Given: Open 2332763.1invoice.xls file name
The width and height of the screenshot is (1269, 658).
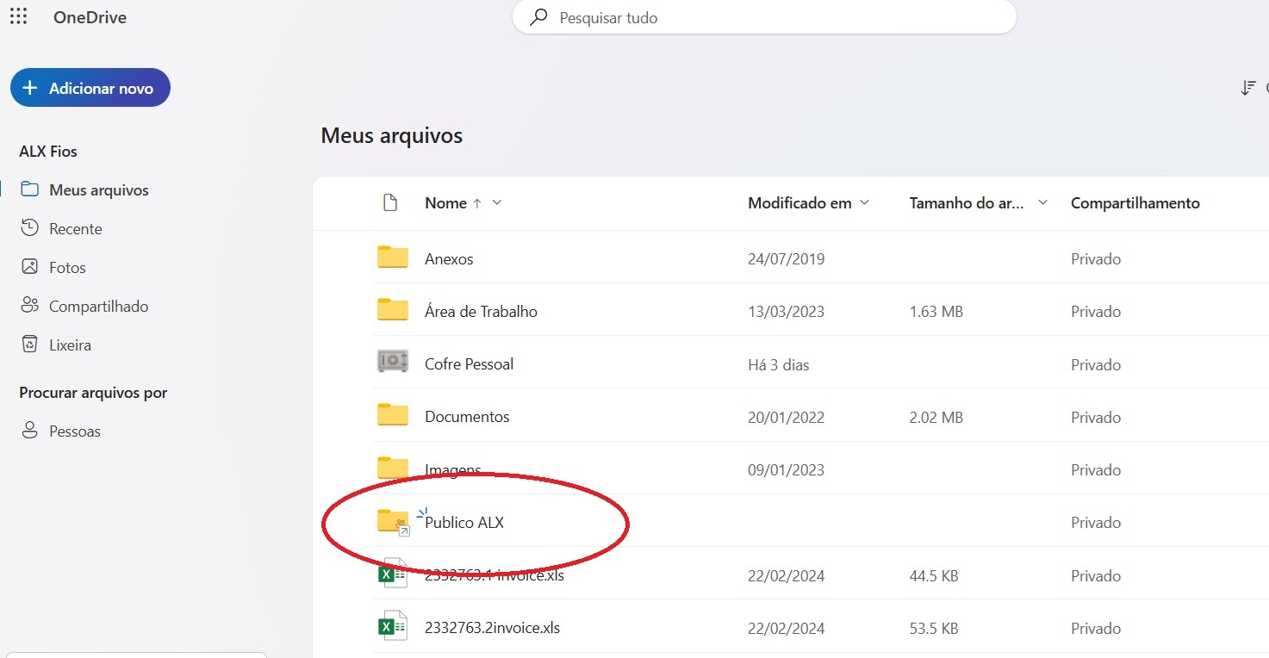Looking at the screenshot, I should point(495,575).
